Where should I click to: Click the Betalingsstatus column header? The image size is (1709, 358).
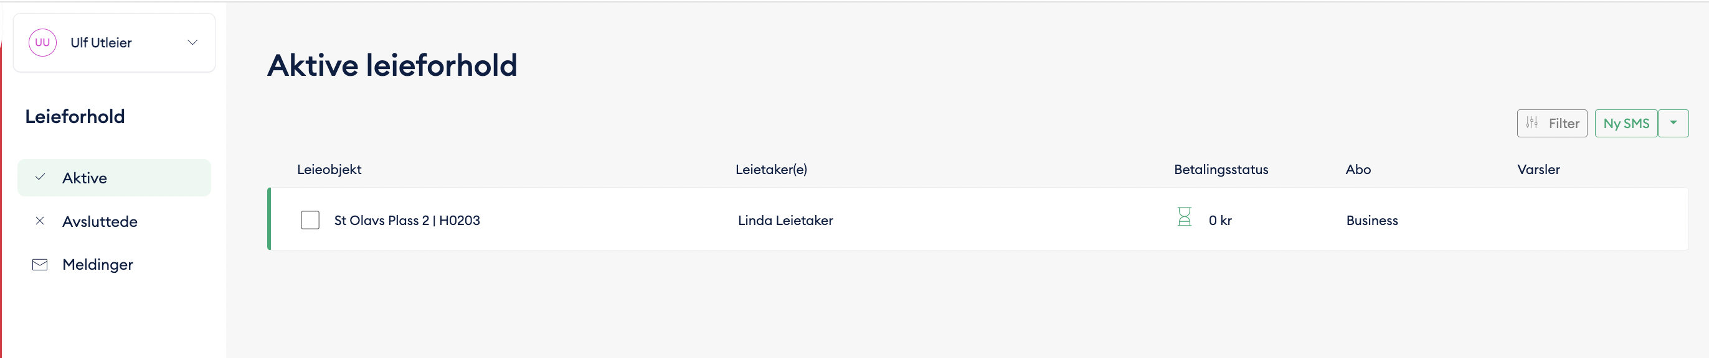click(1220, 170)
